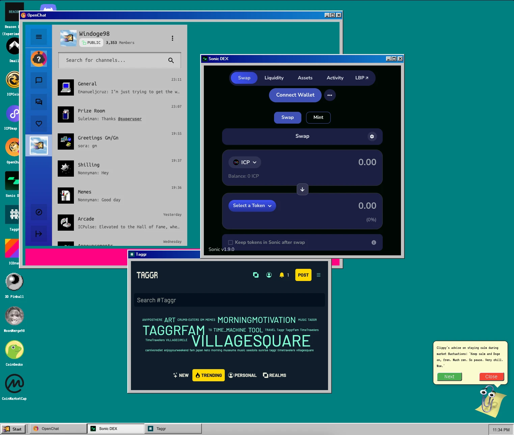Switch to PERSONAL feed in Taggr
Image resolution: width=514 pixels, height=435 pixels.
click(x=242, y=375)
